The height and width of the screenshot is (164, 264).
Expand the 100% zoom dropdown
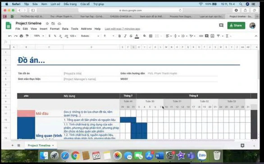39,36
